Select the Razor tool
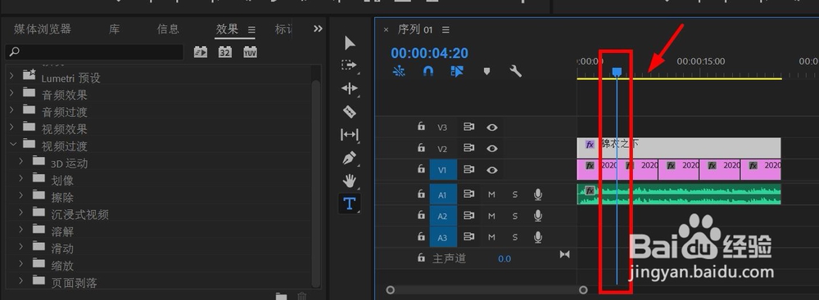This screenshot has height=300, width=819. pyautogui.click(x=350, y=111)
